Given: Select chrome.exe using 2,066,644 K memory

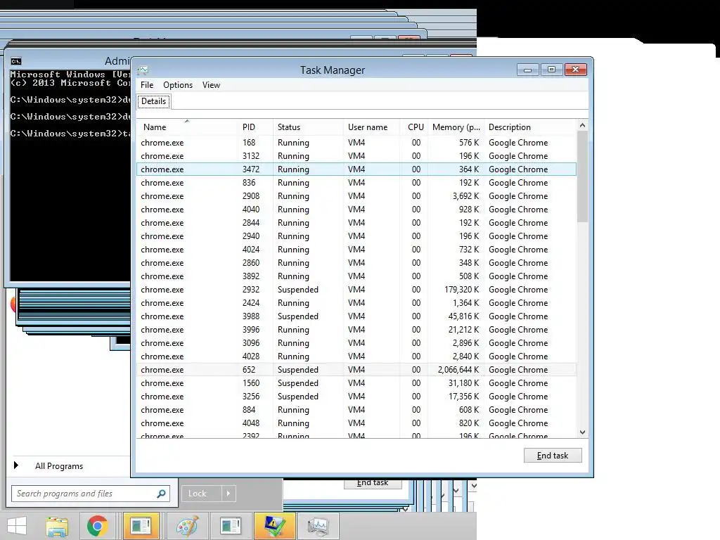Looking at the screenshot, I should click(356, 370).
